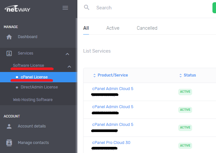
Task: Click the Dashboard home icon
Action: 9,37
